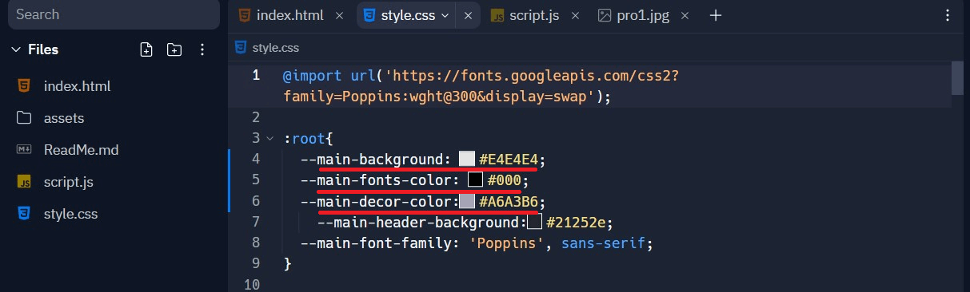970x292 pixels.
Task: Switch to the script.js tab
Action: pyautogui.click(x=534, y=15)
